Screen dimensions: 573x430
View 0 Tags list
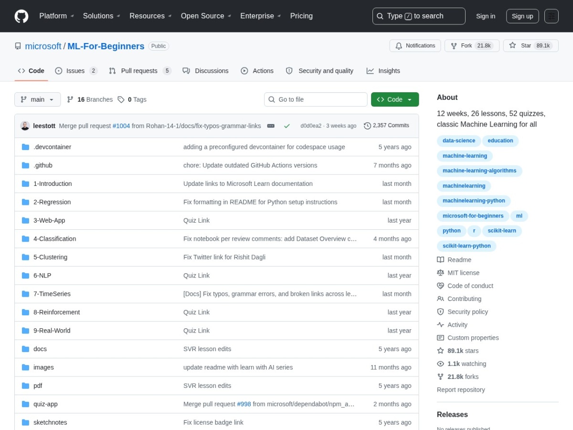click(x=132, y=99)
